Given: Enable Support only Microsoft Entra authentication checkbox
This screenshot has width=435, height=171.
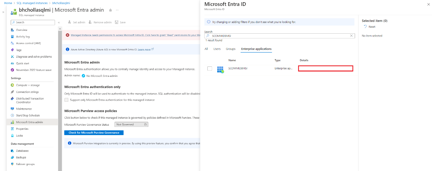Looking at the screenshot, I should tap(66, 100).
